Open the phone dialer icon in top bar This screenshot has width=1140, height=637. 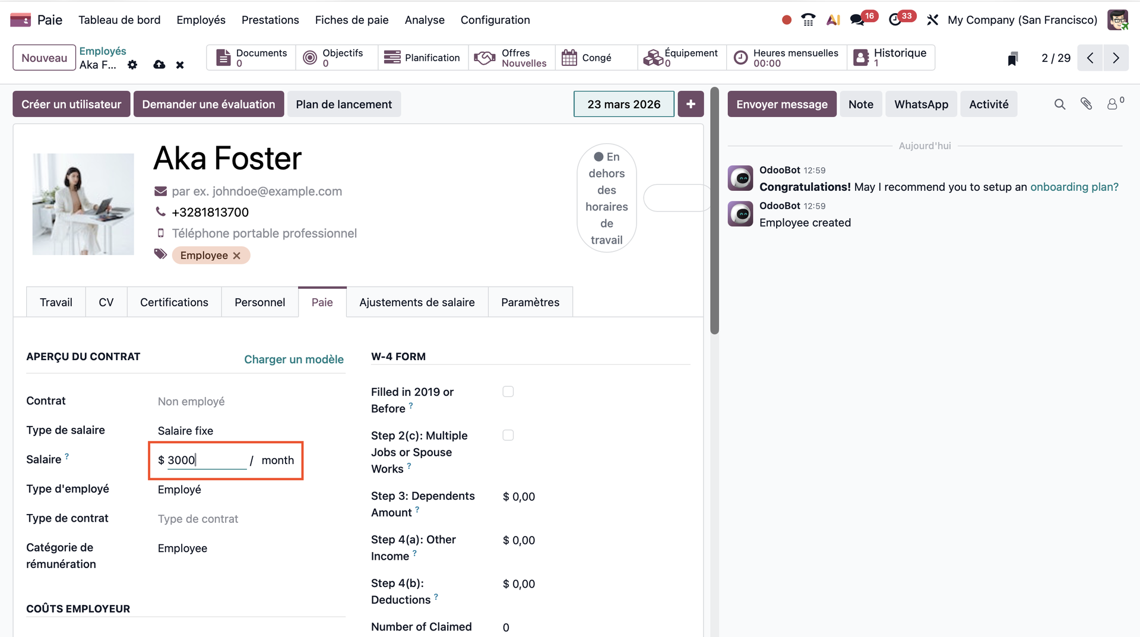(x=808, y=20)
